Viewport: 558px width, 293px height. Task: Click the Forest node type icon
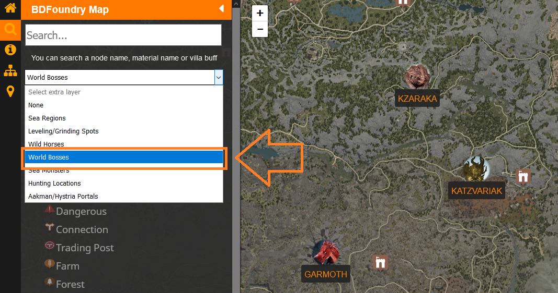pyautogui.click(x=50, y=282)
